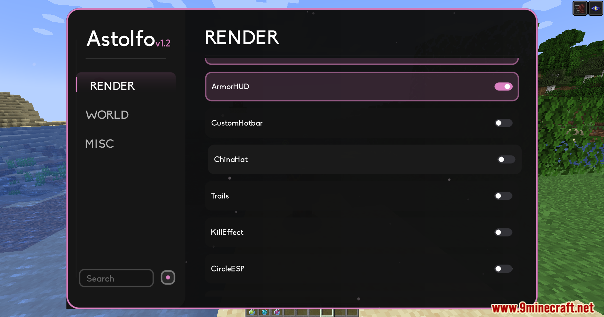604x317 pixels.
Task: Click the Search input field
Action: [116, 278]
